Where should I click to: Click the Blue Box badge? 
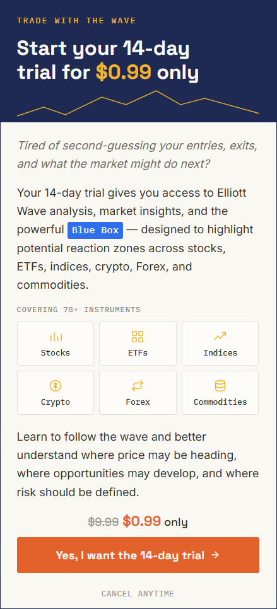pos(95,230)
